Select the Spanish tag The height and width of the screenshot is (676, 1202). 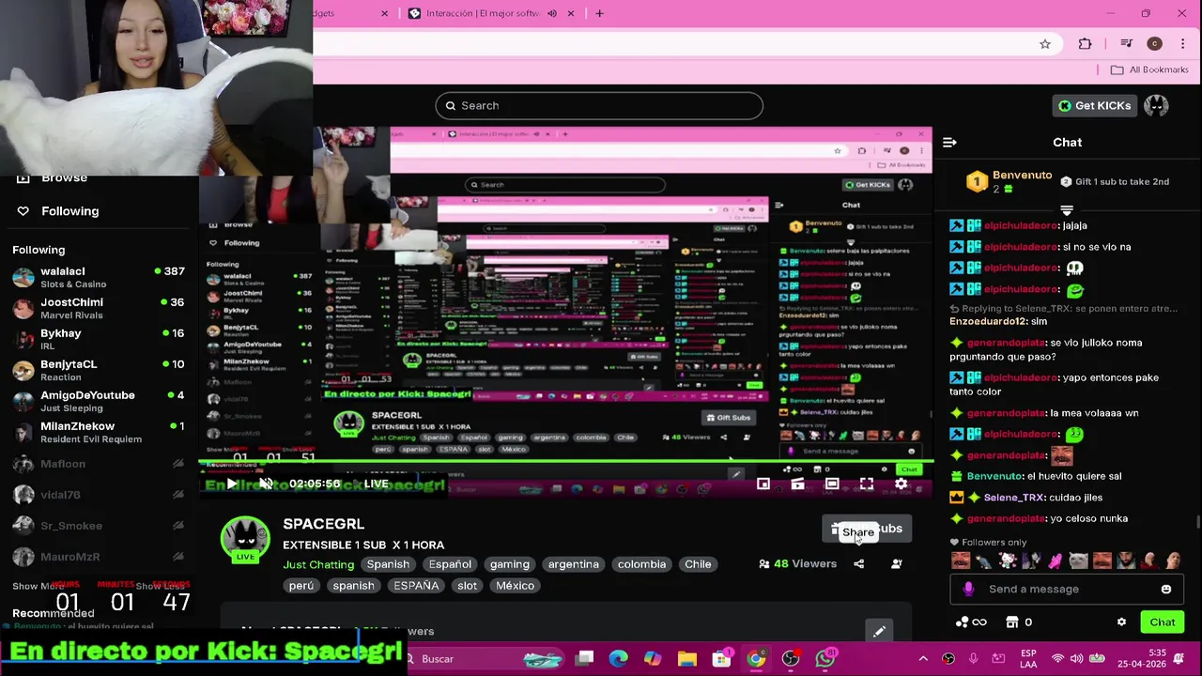click(388, 564)
